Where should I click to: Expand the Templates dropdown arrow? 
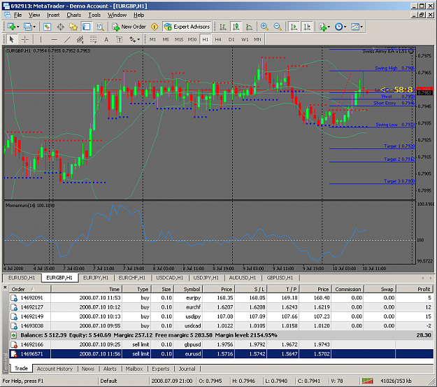click(x=361, y=27)
